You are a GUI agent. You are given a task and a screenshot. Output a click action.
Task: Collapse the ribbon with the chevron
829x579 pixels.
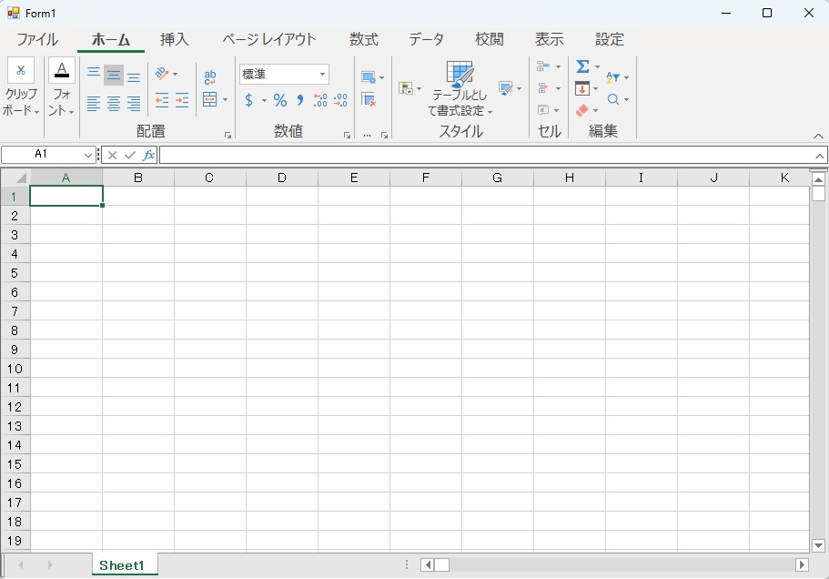(x=818, y=137)
